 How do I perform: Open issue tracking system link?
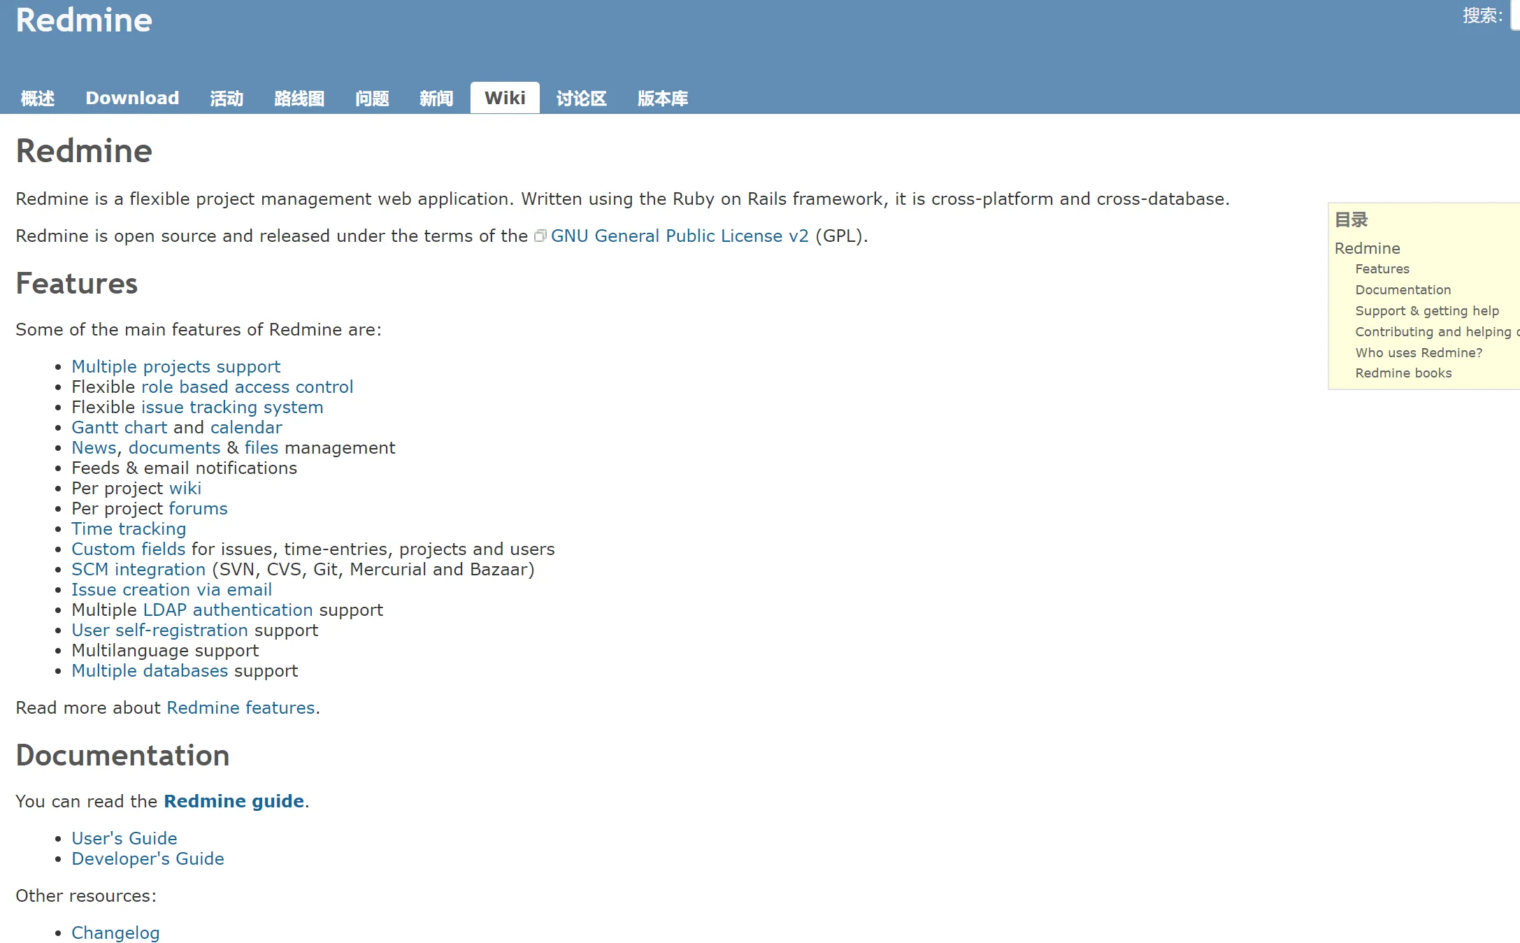(232, 408)
